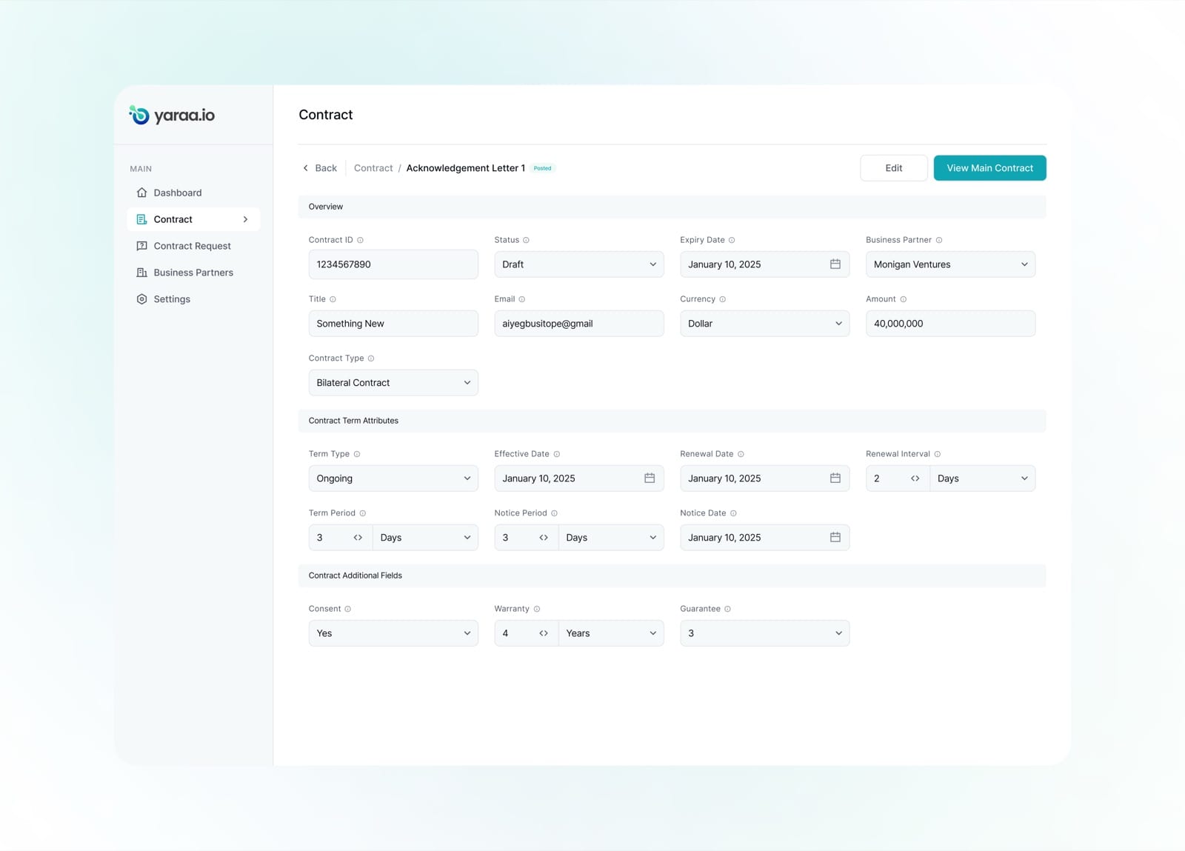Viewport: 1185px width, 851px height.
Task: Click the Settings gear icon
Action: pos(141,299)
